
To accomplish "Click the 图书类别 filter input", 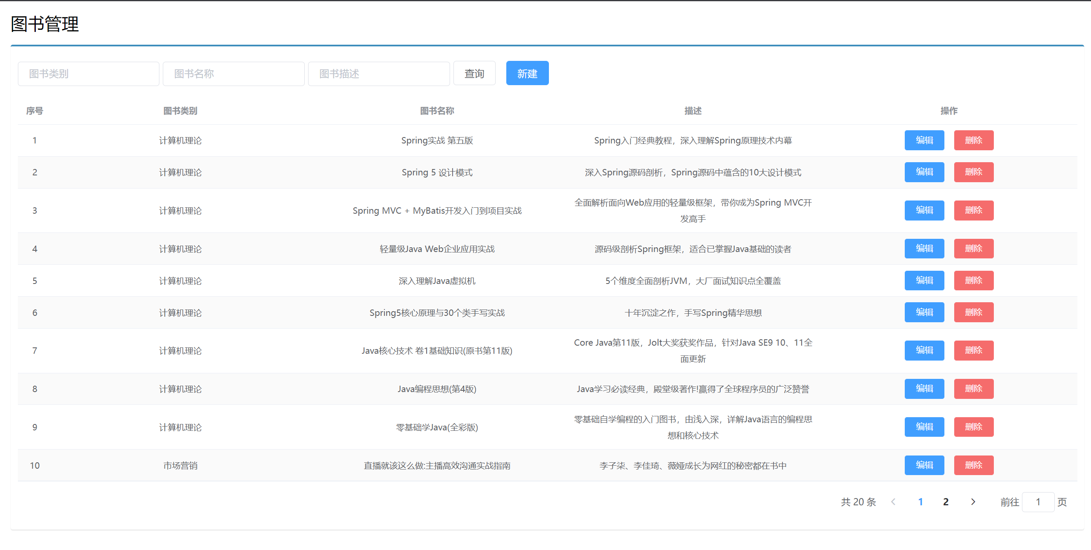I will pyautogui.click(x=88, y=73).
